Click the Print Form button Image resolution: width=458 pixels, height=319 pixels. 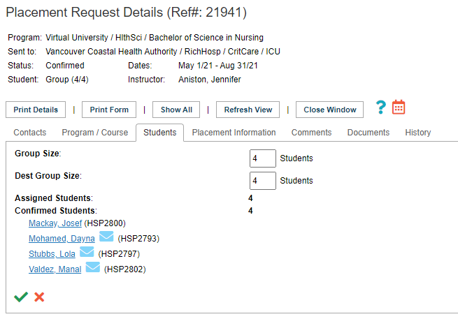pyautogui.click(x=109, y=110)
